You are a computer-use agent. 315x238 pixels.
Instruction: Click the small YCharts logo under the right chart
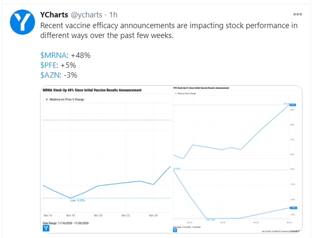[175, 230]
